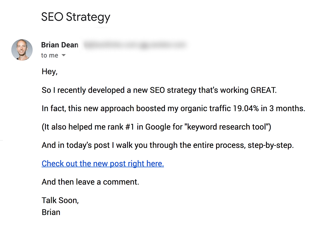Image resolution: width=319 pixels, height=229 pixels.
Task: Click the sentence about new SEO strategy
Action: pyautogui.click(x=159, y=90)
